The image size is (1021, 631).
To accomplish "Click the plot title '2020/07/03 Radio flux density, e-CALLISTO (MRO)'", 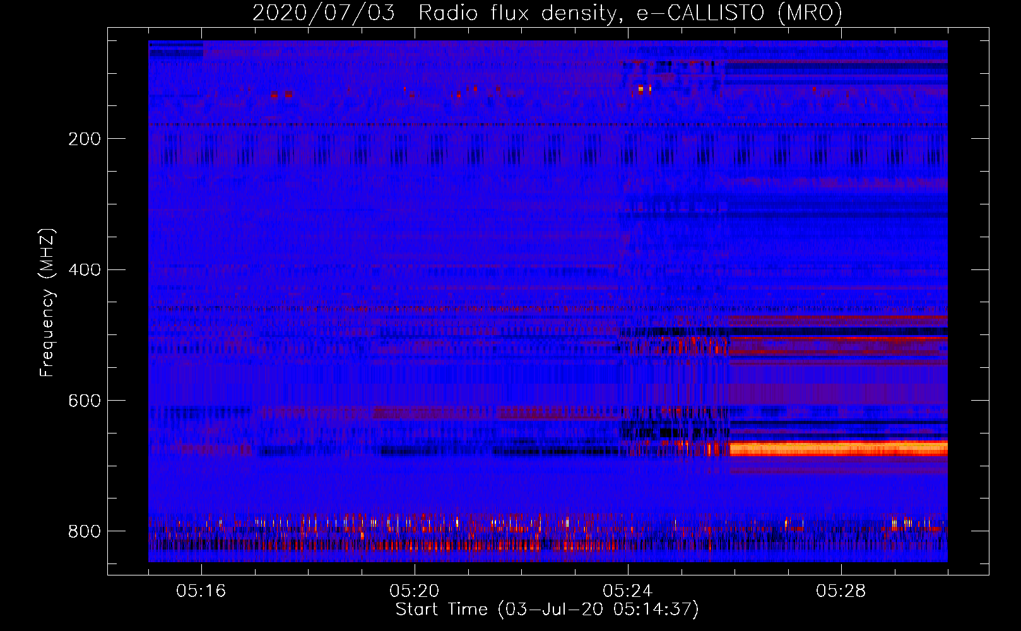I will click(547, 13).
